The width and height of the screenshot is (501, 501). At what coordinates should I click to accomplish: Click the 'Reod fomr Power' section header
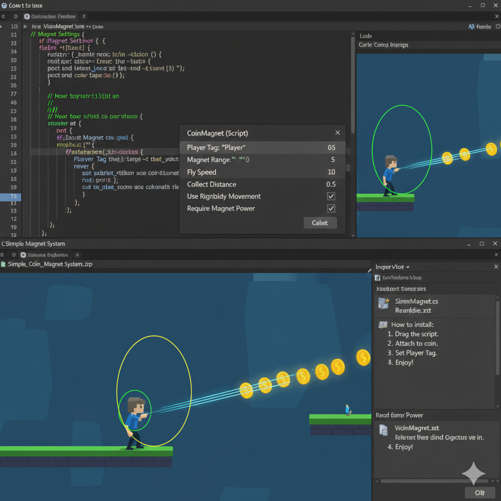pyautogui.click(x=399, y=415)
